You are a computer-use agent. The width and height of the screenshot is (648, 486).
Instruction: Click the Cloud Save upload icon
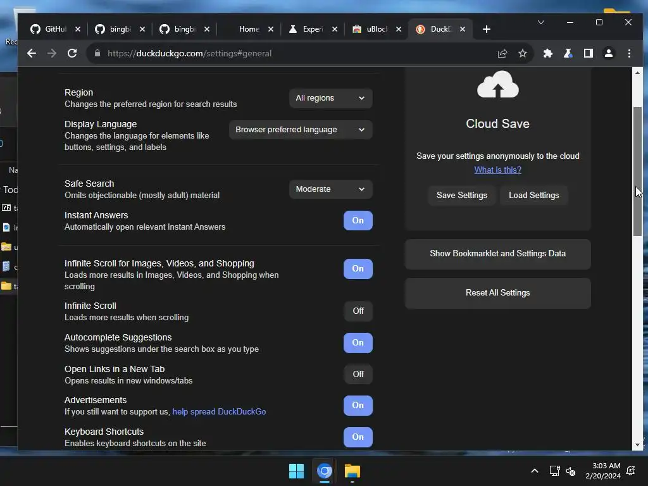tap(497, 84)
